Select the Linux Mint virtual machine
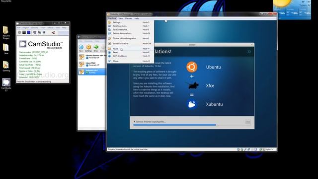Viewport: 318px width, 179px height. click(x=92, y=64)
